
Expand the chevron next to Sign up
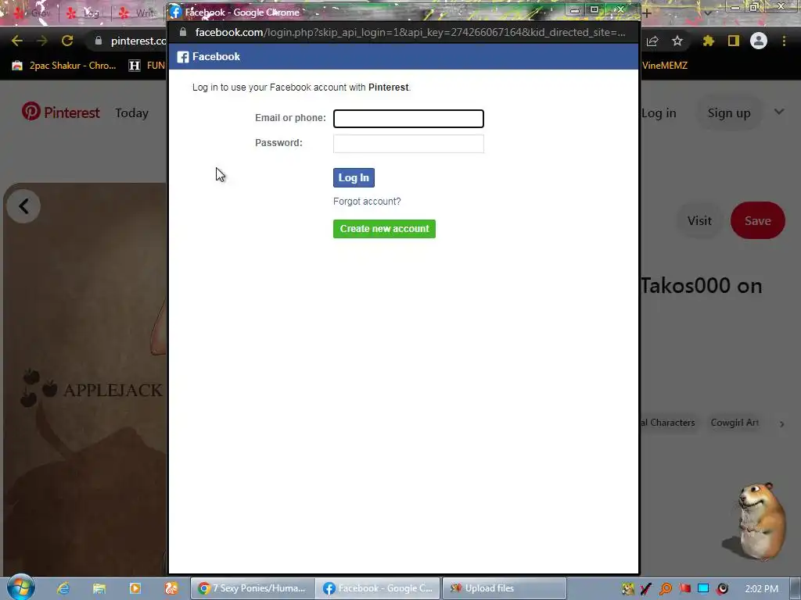(x=779, y=112)
